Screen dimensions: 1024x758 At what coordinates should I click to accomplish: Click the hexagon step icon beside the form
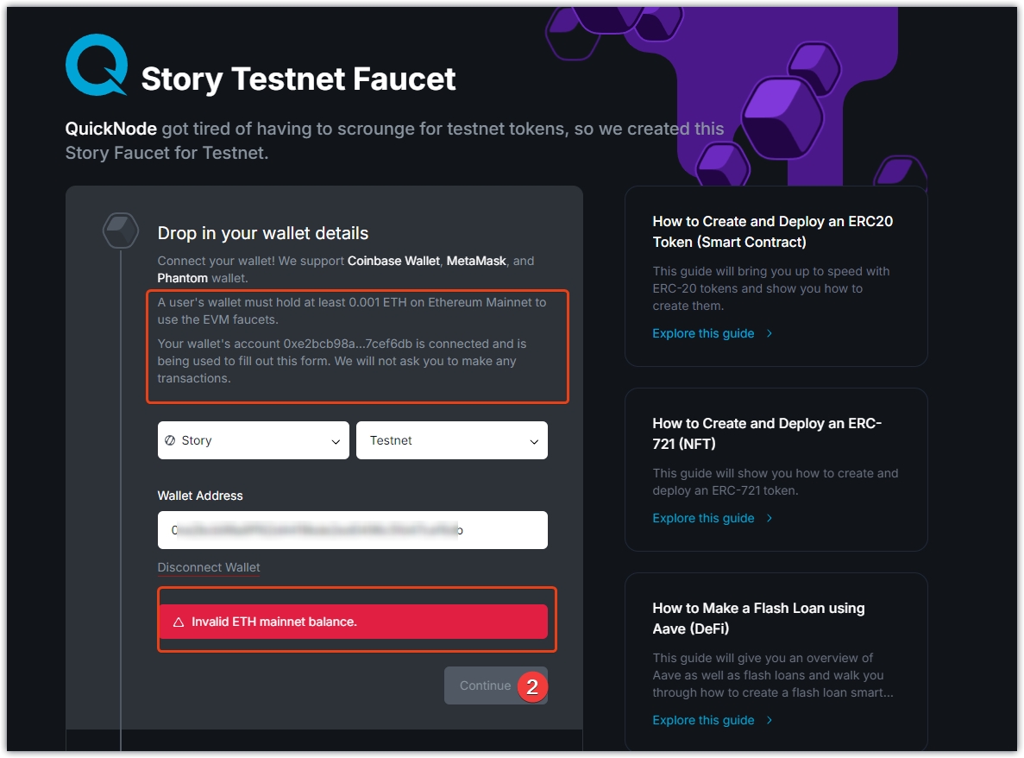click(x=120, y=231)
